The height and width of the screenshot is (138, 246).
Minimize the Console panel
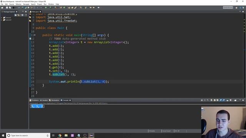coord(240,100)
